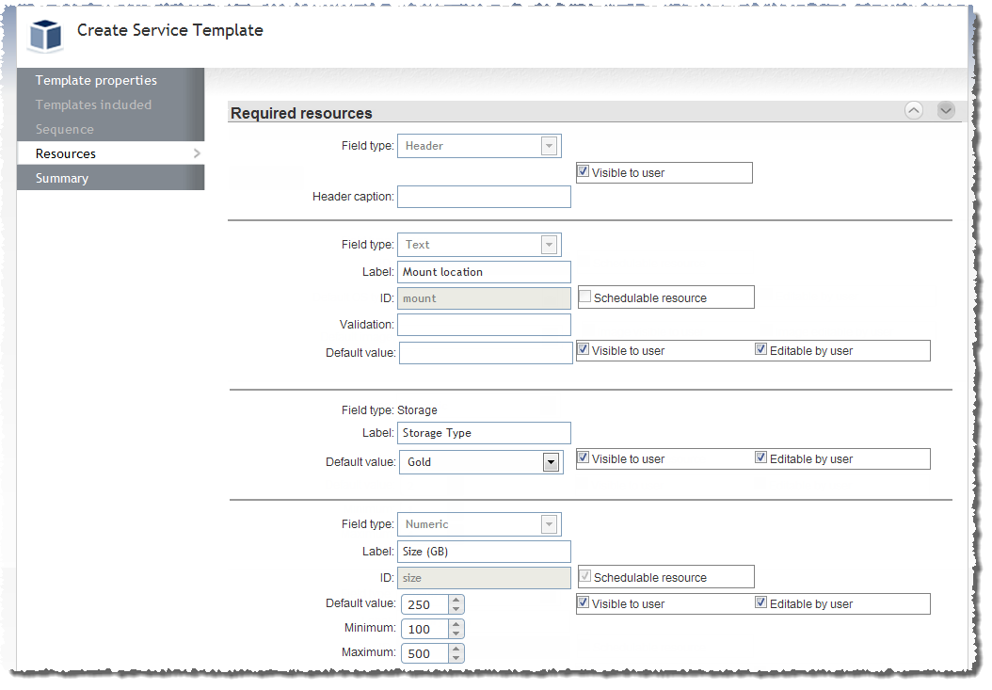This screenshot has width=992, height=690.
Task: Toggle Editable by user for Size (GB)
Action: [x=761, y=602]
